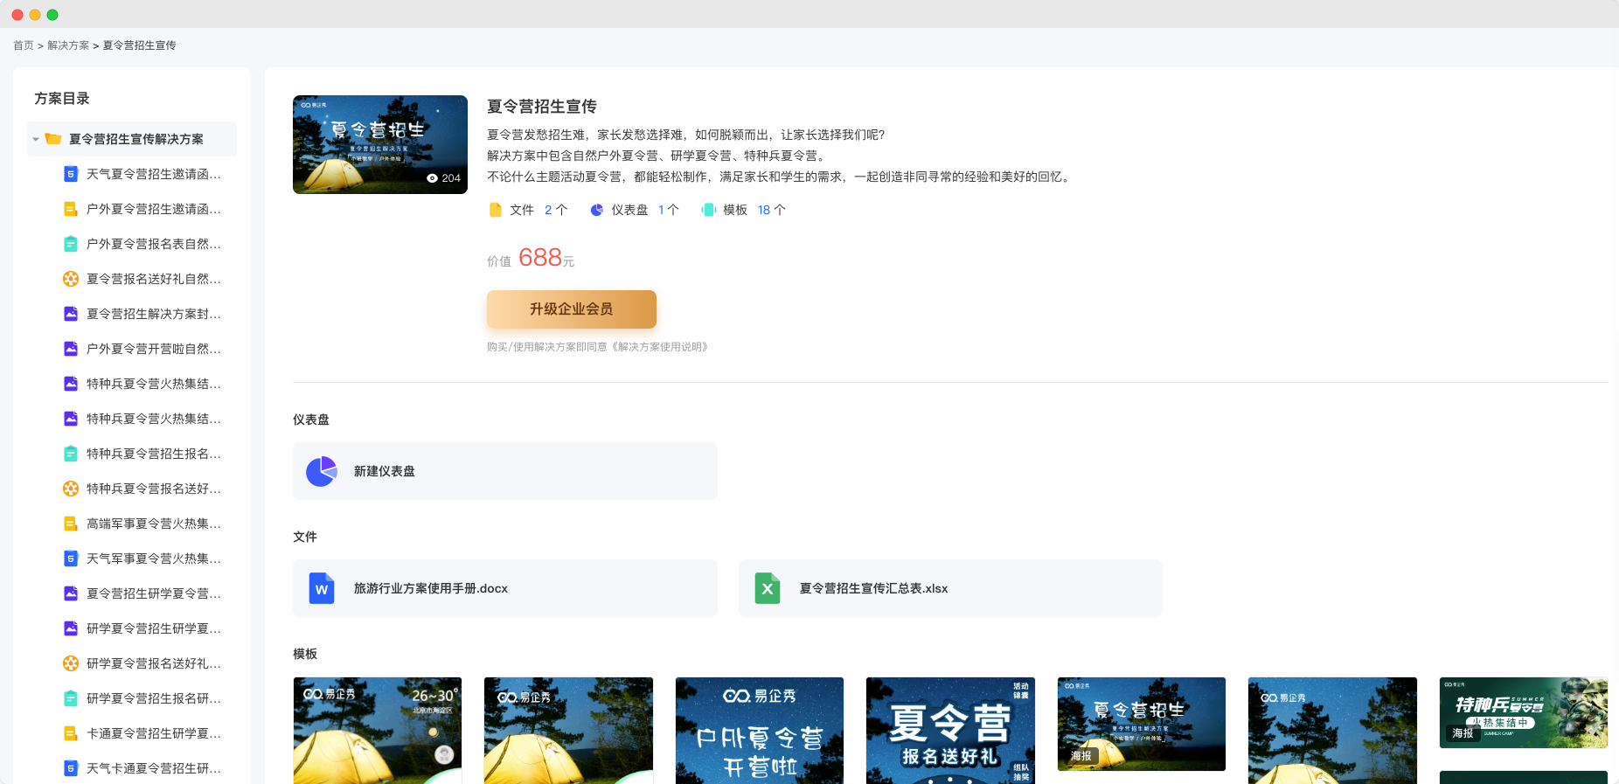Click the Excel icon of 夏令营招生宣传汇总表.xlsx
This screenshot has height=784, width=1619.
(x=768, y=588)
